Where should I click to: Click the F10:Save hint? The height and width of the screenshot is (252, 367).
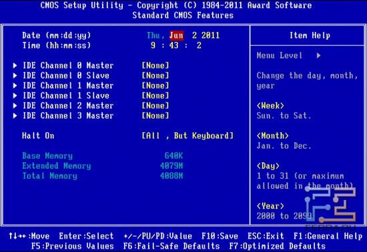tap(220, 236)
